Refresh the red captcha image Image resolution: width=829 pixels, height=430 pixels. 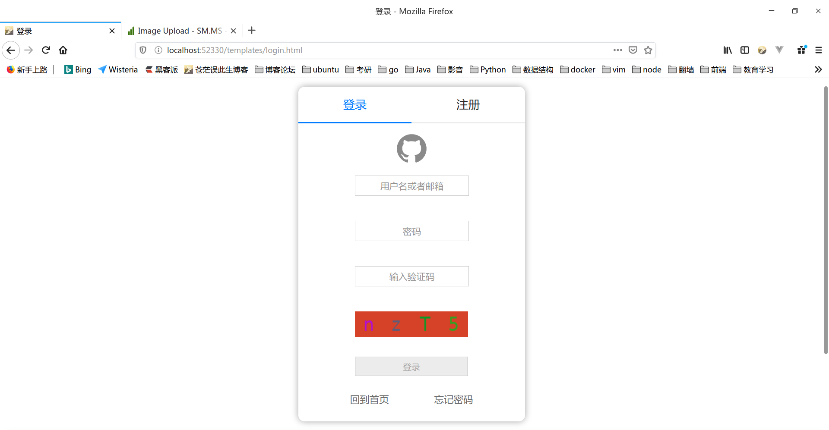(411, 324)
